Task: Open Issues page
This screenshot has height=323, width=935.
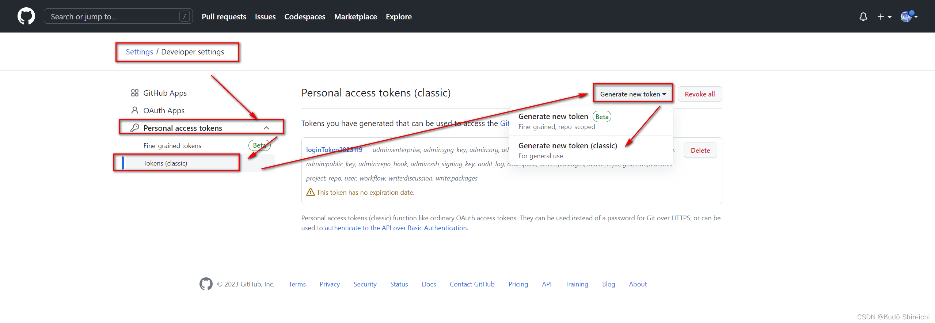Action: coord(265,16)
